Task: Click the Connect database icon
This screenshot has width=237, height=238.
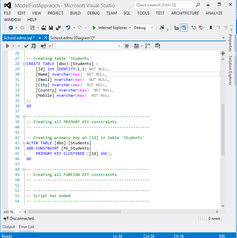Action: (x=43, y=46)
